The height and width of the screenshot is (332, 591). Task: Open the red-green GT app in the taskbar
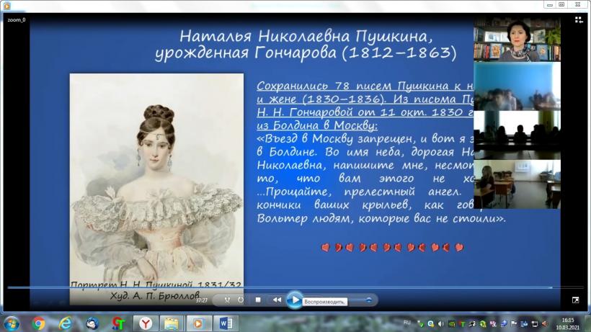coord(119,323)
